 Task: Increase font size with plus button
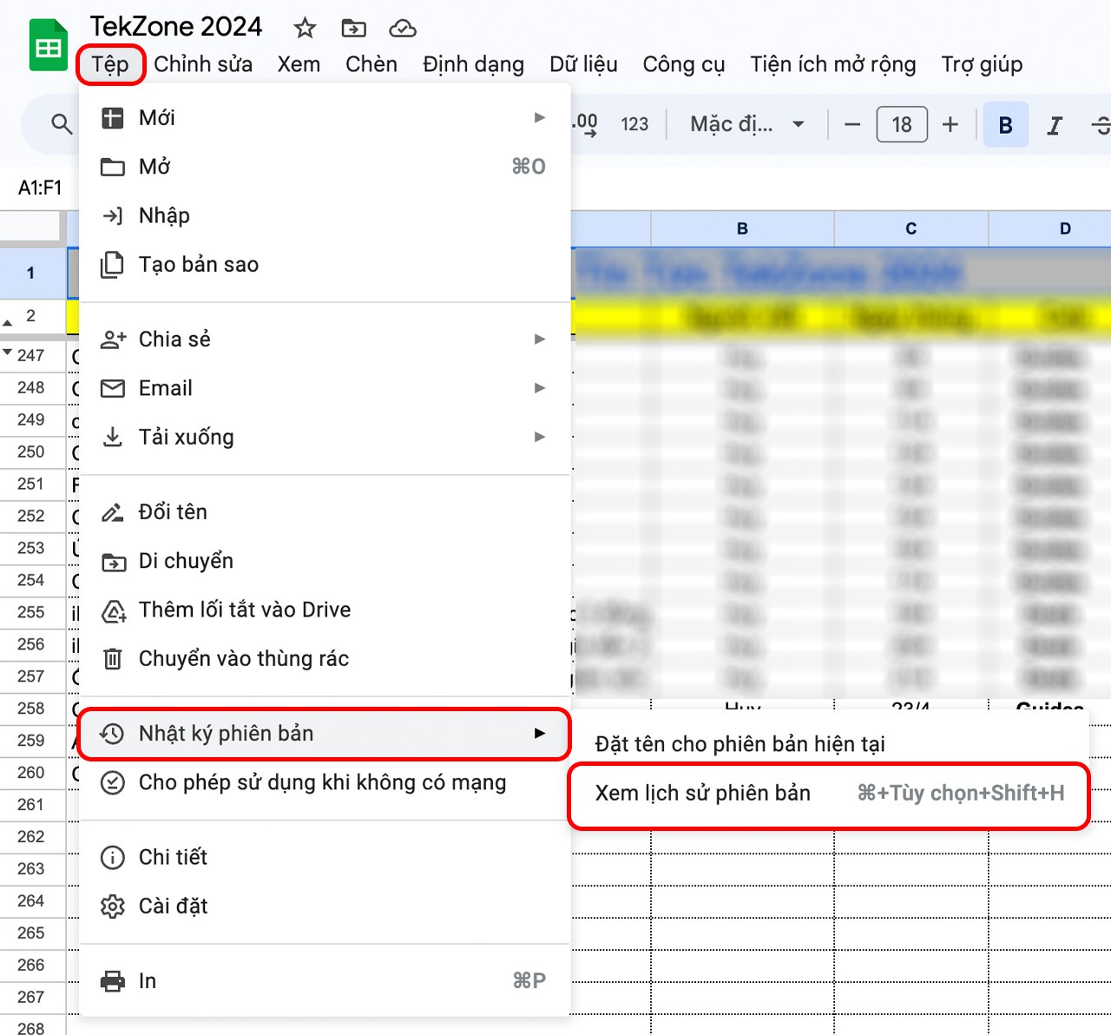pos(950,125)
